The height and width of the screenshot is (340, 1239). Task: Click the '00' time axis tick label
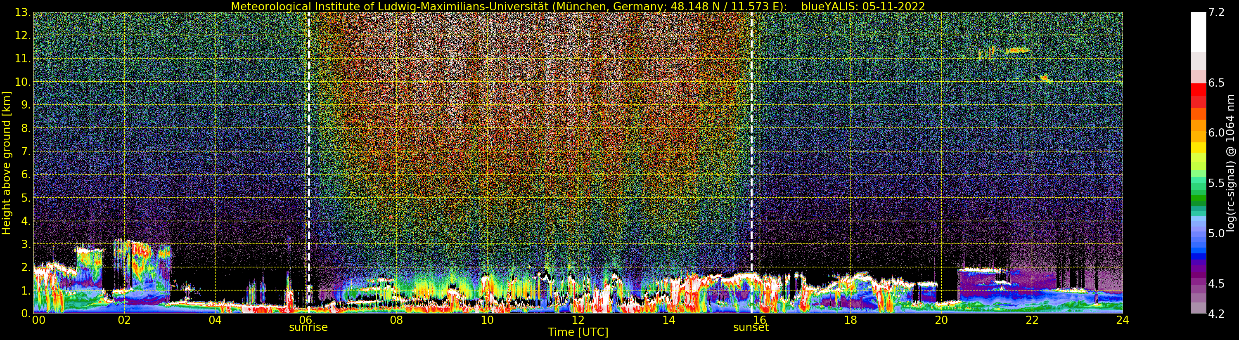(x=38, y=320)
